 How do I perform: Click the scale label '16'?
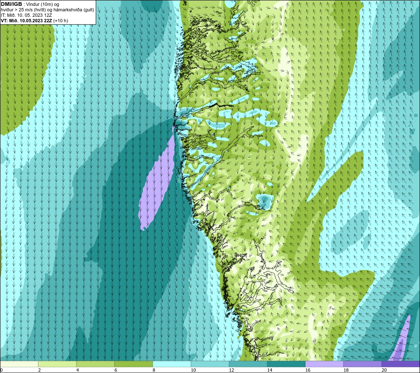click(308, 370)
